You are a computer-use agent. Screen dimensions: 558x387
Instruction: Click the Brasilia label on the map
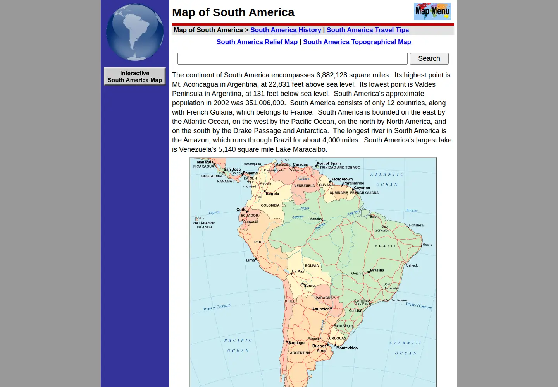377,270
